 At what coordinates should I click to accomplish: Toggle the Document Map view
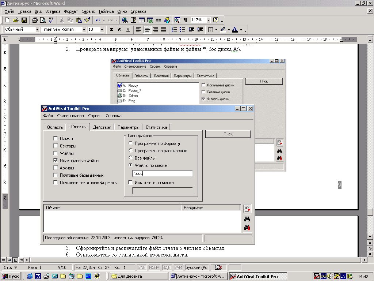[x=177, y=20]
